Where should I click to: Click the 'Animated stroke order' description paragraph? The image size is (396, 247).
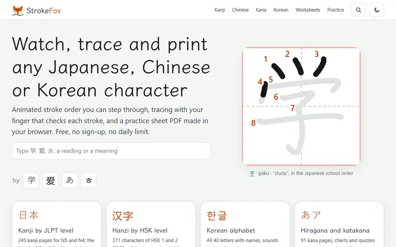[x=110, y=121]
